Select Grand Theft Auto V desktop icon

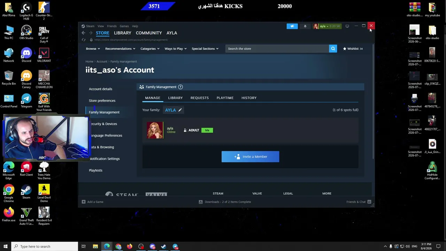(26, 216)
